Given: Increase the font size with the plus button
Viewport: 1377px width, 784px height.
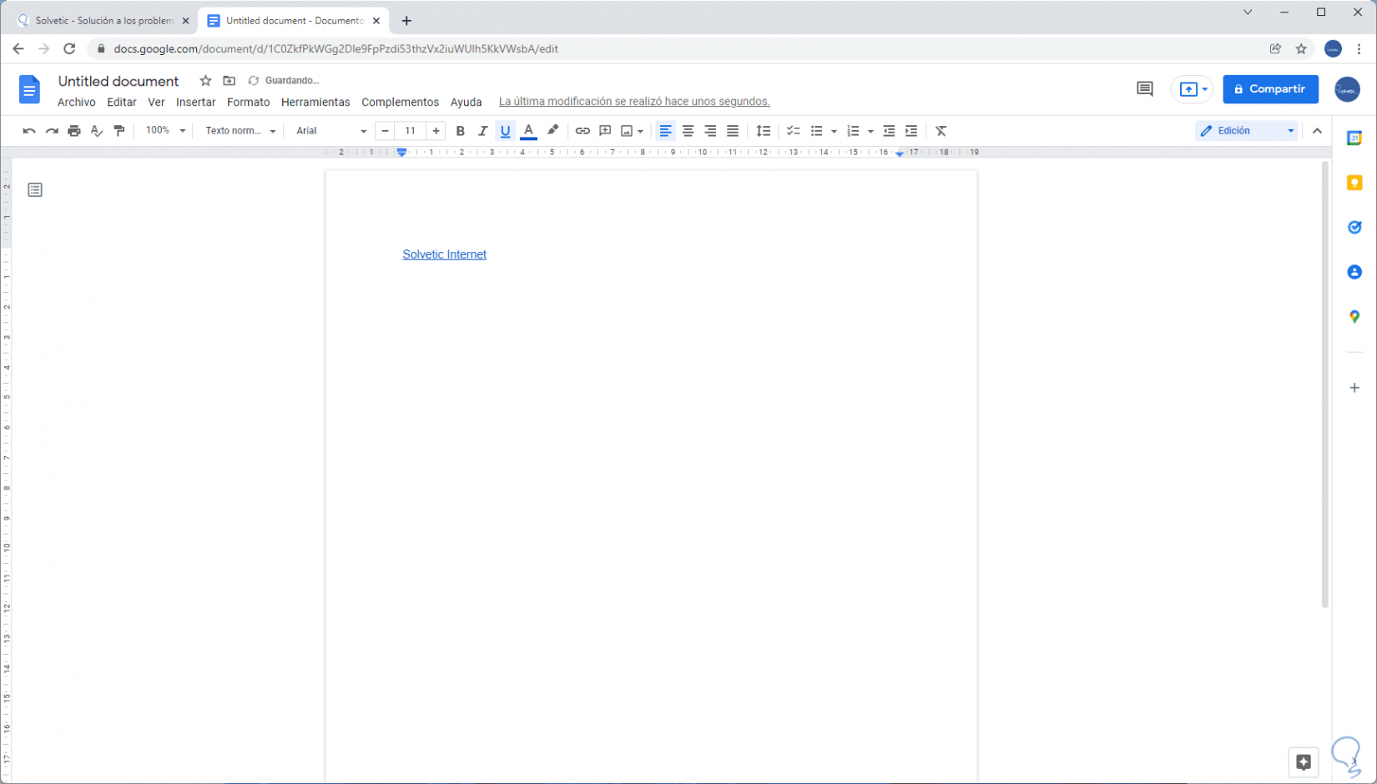Looking at the screenshot, I should (x=436, y=131).
